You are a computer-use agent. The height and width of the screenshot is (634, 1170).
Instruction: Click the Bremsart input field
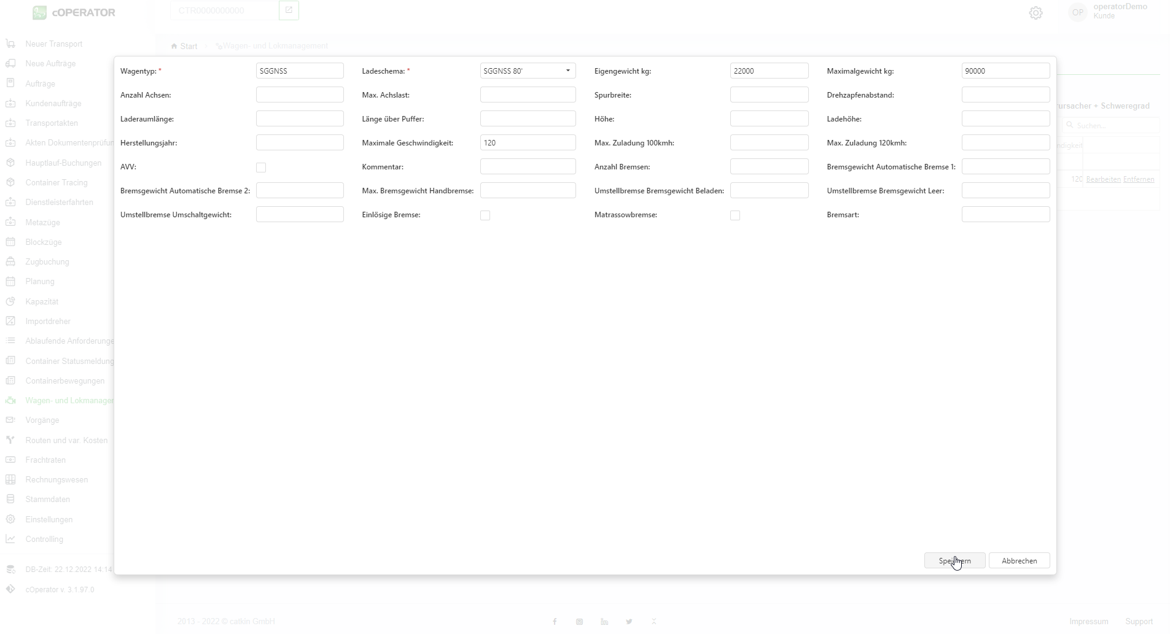[x=1005, y=215]
